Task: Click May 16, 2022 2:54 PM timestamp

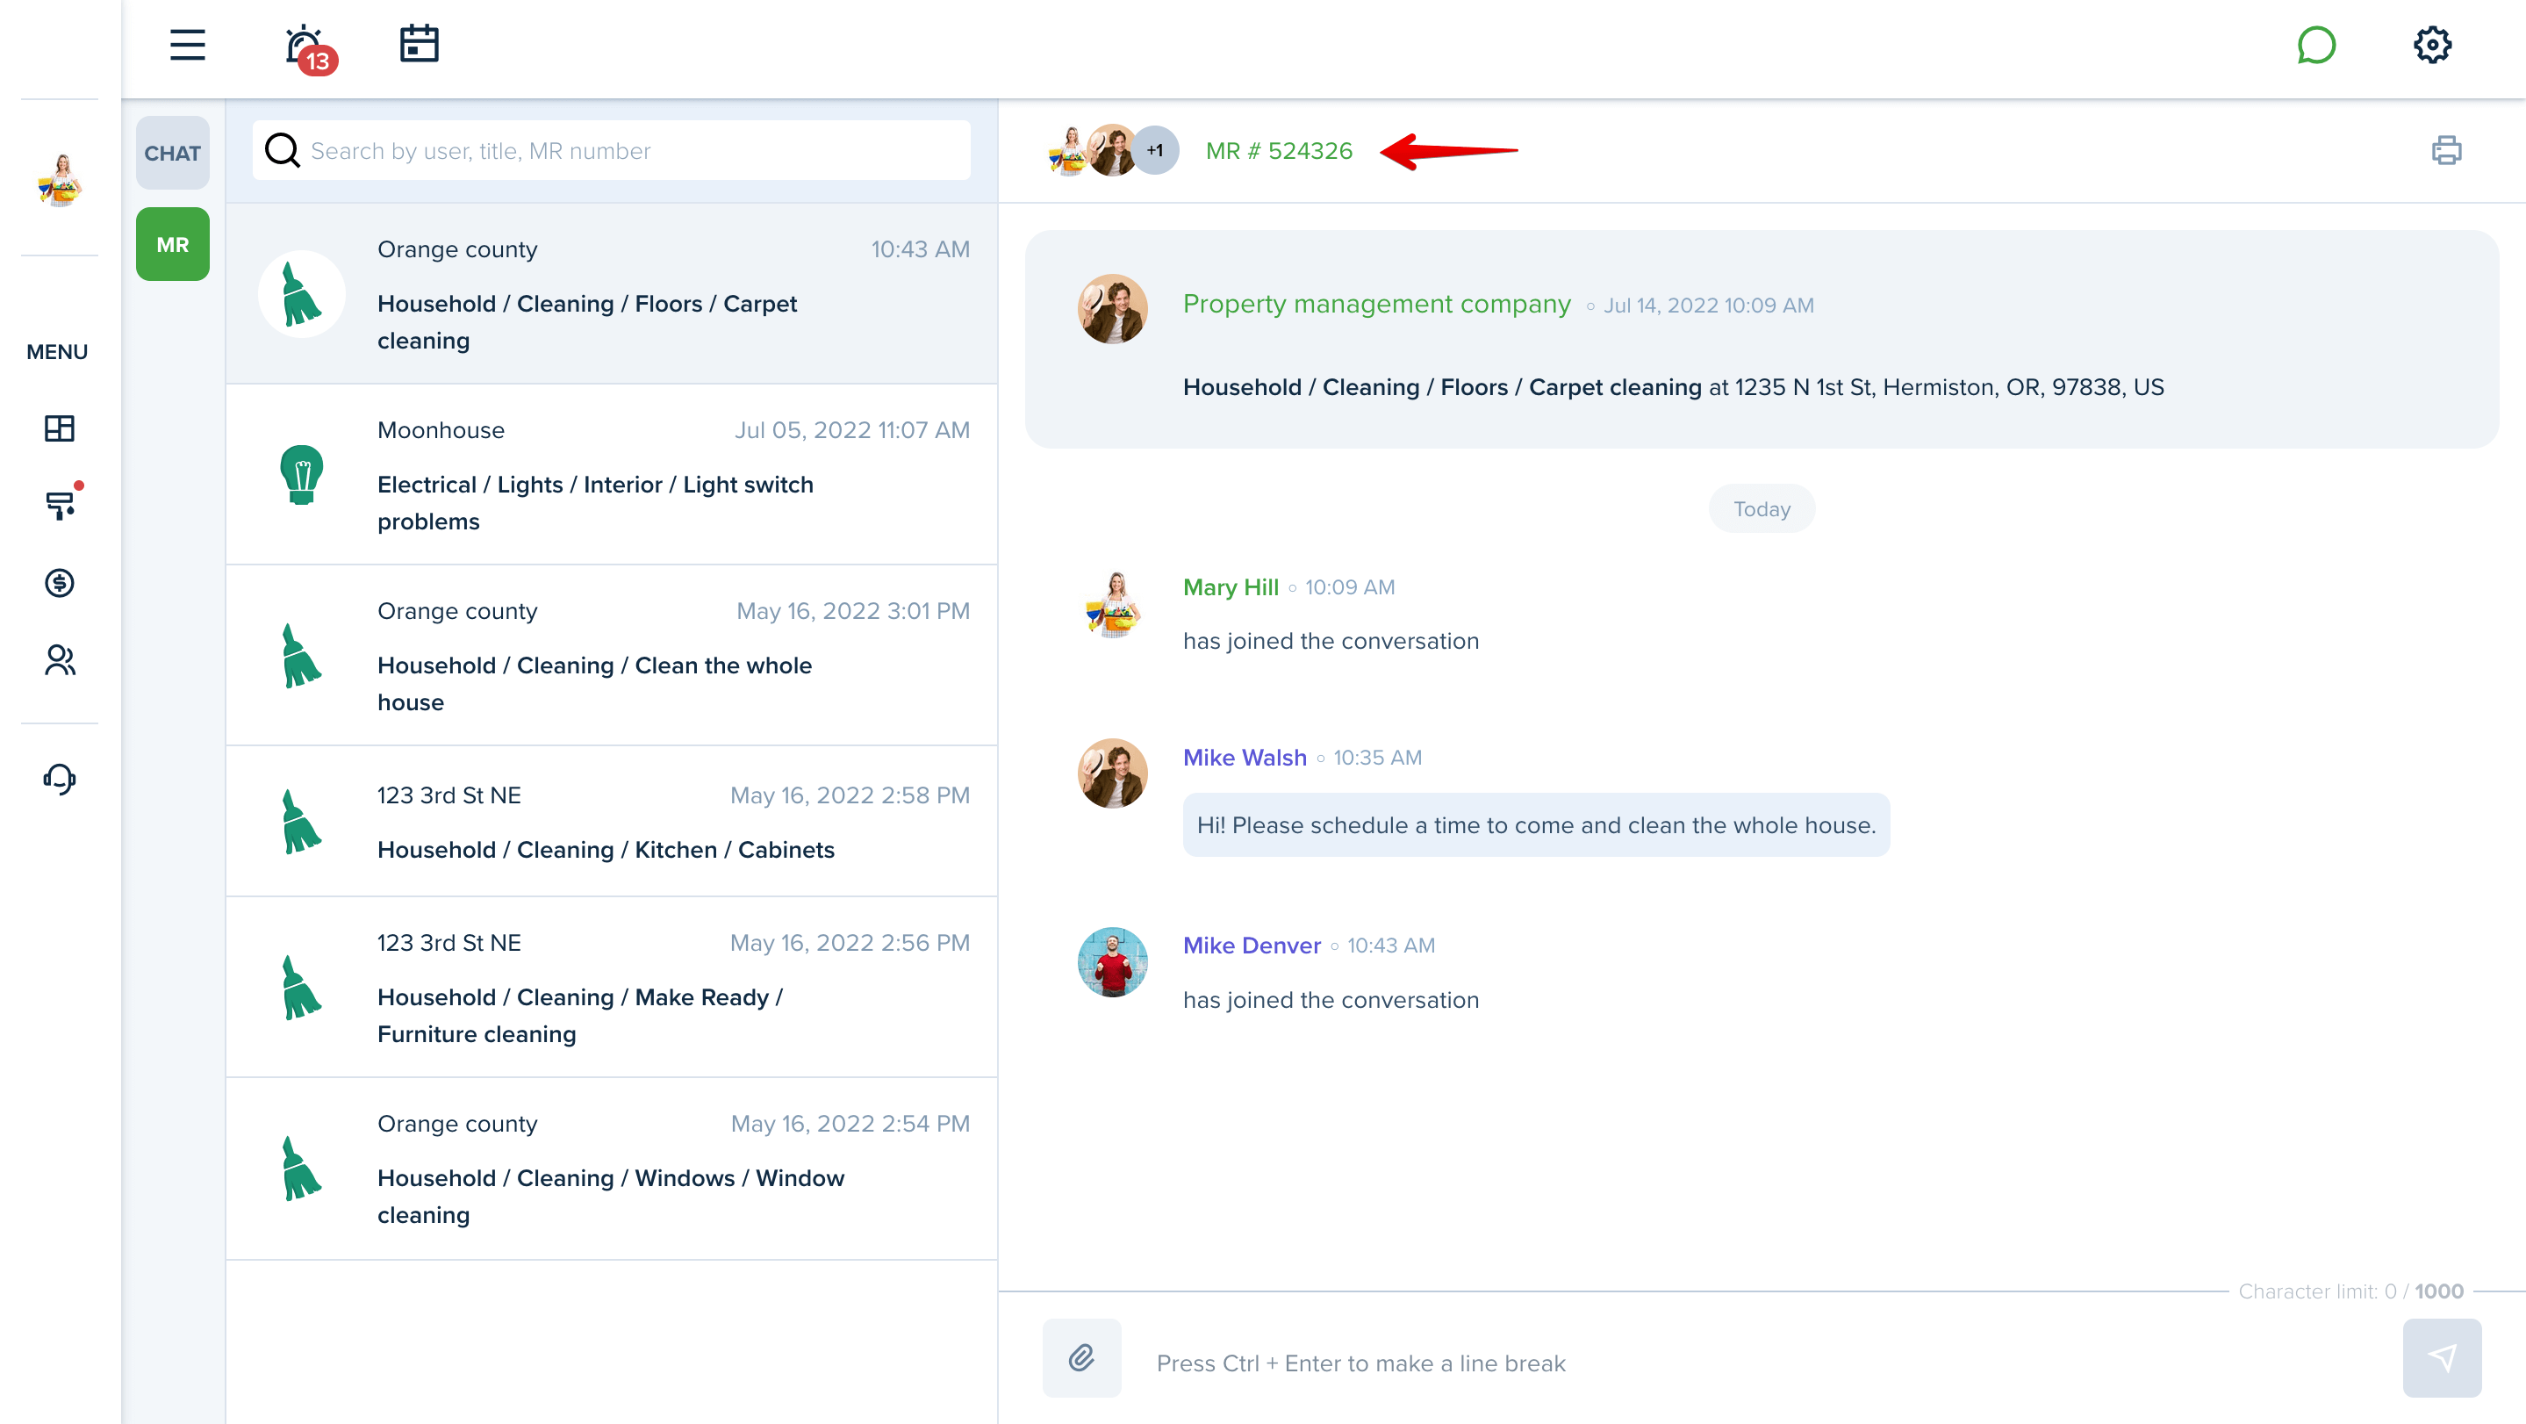Action: [850, 1123]
